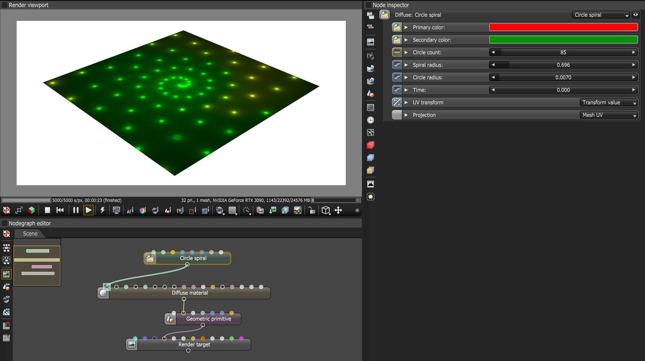Toggle the Node inspector panel checkbox

pos(368,5)
